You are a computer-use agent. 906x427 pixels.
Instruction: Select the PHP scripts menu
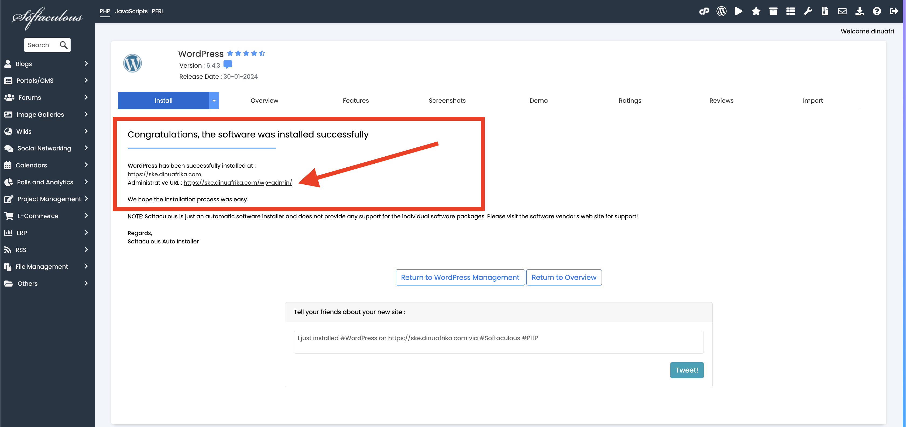tap(105, 11)
